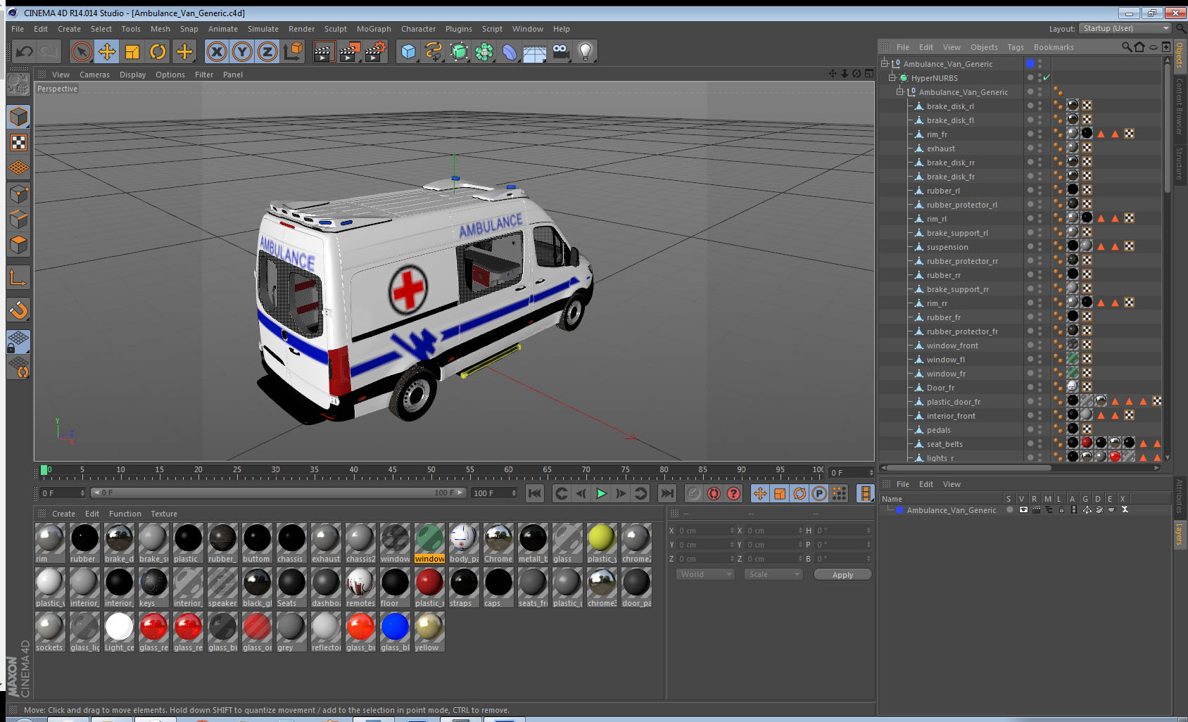Step the end frame 100 F spinner

pyautogui.click(x=514, y=493)
